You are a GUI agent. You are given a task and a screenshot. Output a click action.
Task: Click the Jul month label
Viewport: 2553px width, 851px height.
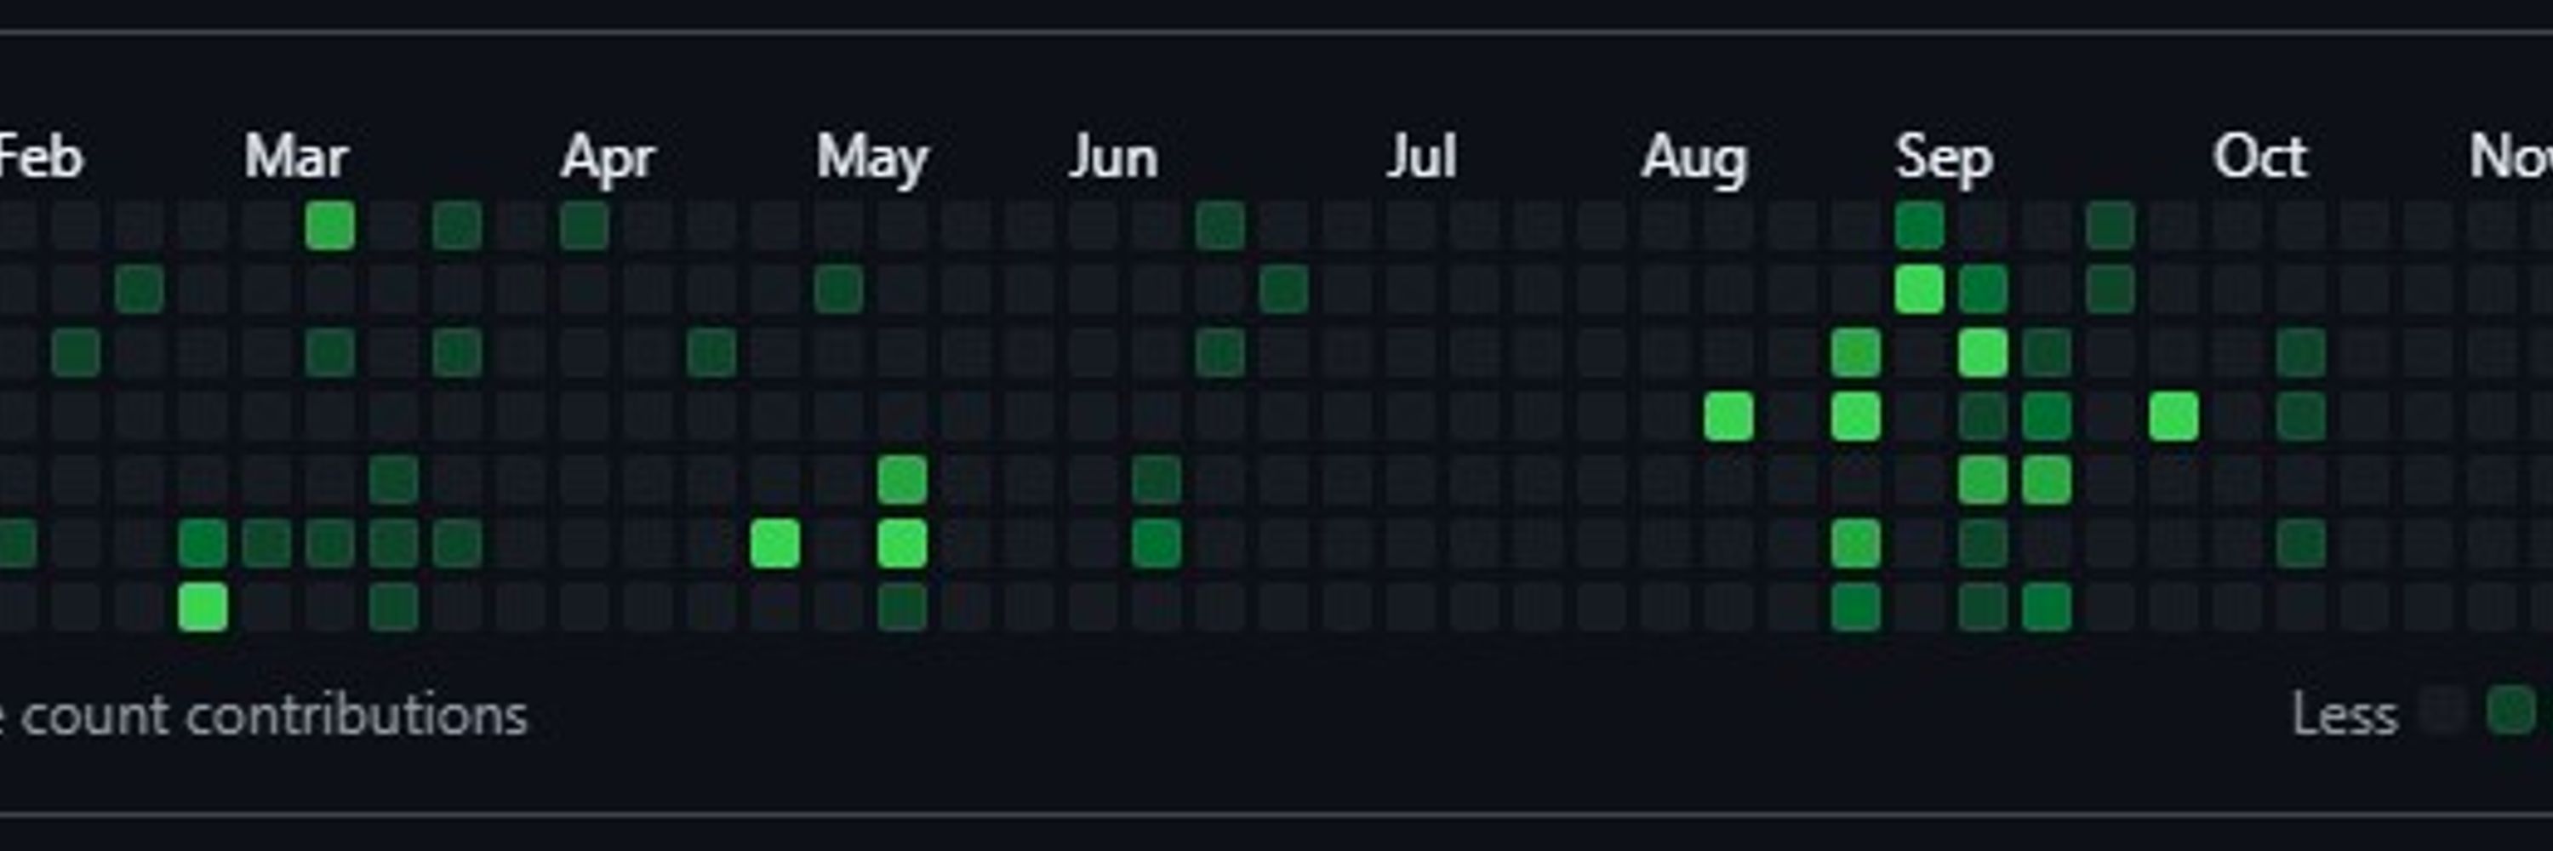pos(1421,157)
